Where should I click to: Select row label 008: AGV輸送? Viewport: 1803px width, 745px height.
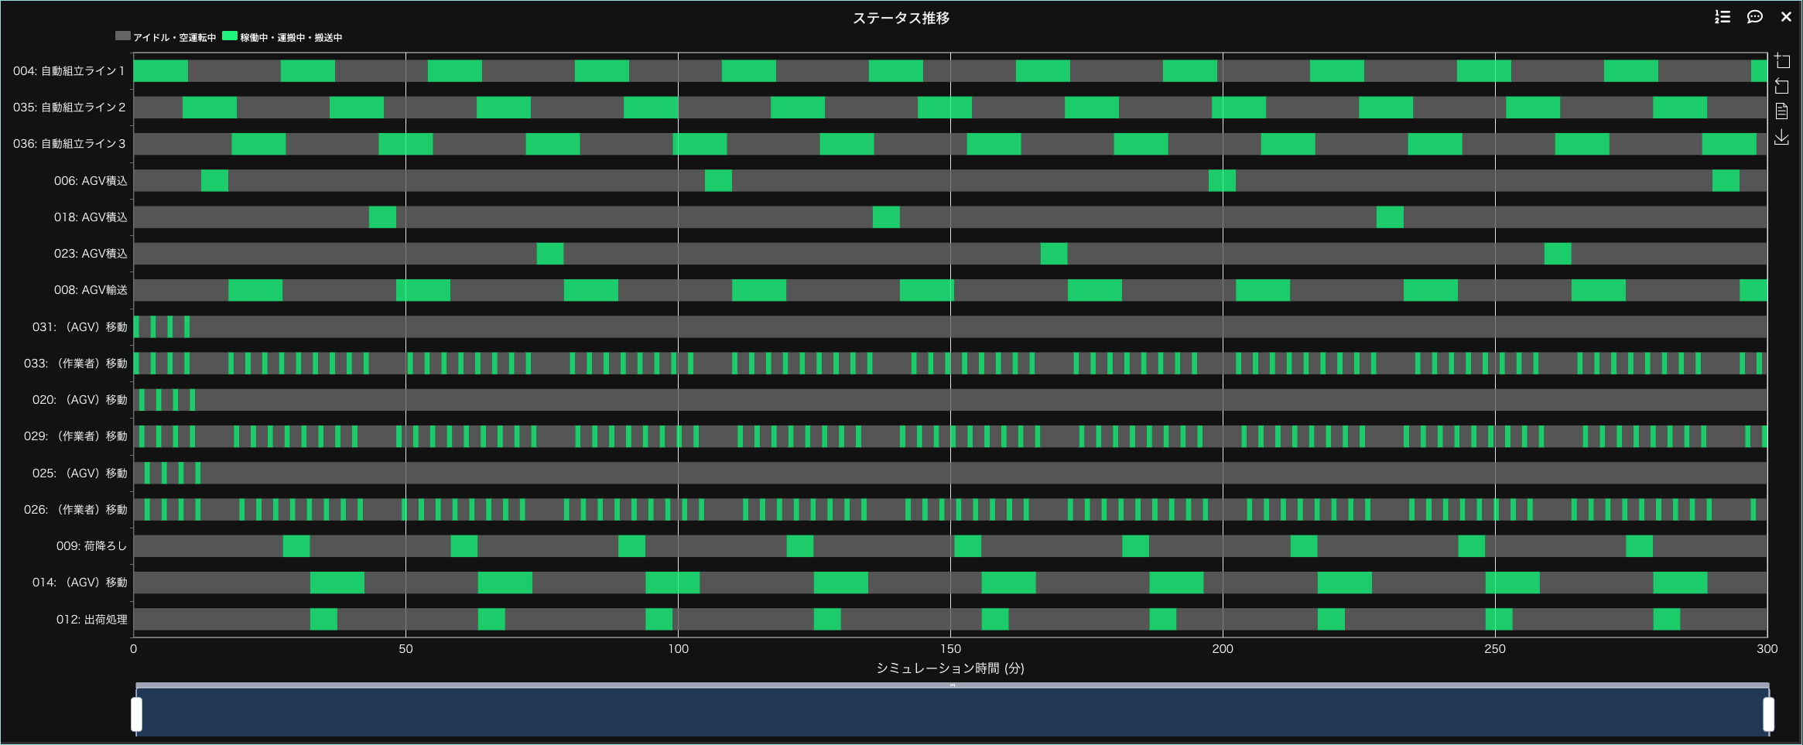(x=91, y=290)
